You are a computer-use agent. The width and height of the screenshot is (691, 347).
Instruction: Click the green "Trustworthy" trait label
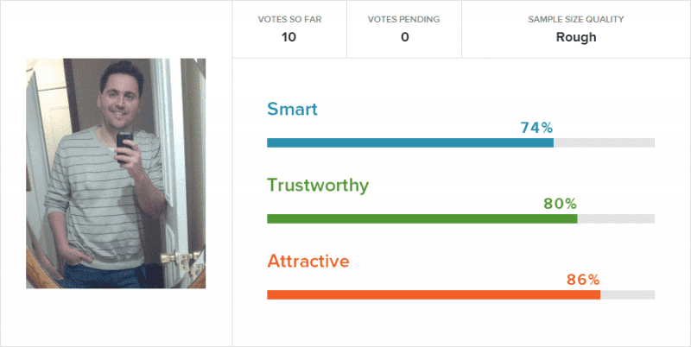pyautogui.click(x=318, y=185)
